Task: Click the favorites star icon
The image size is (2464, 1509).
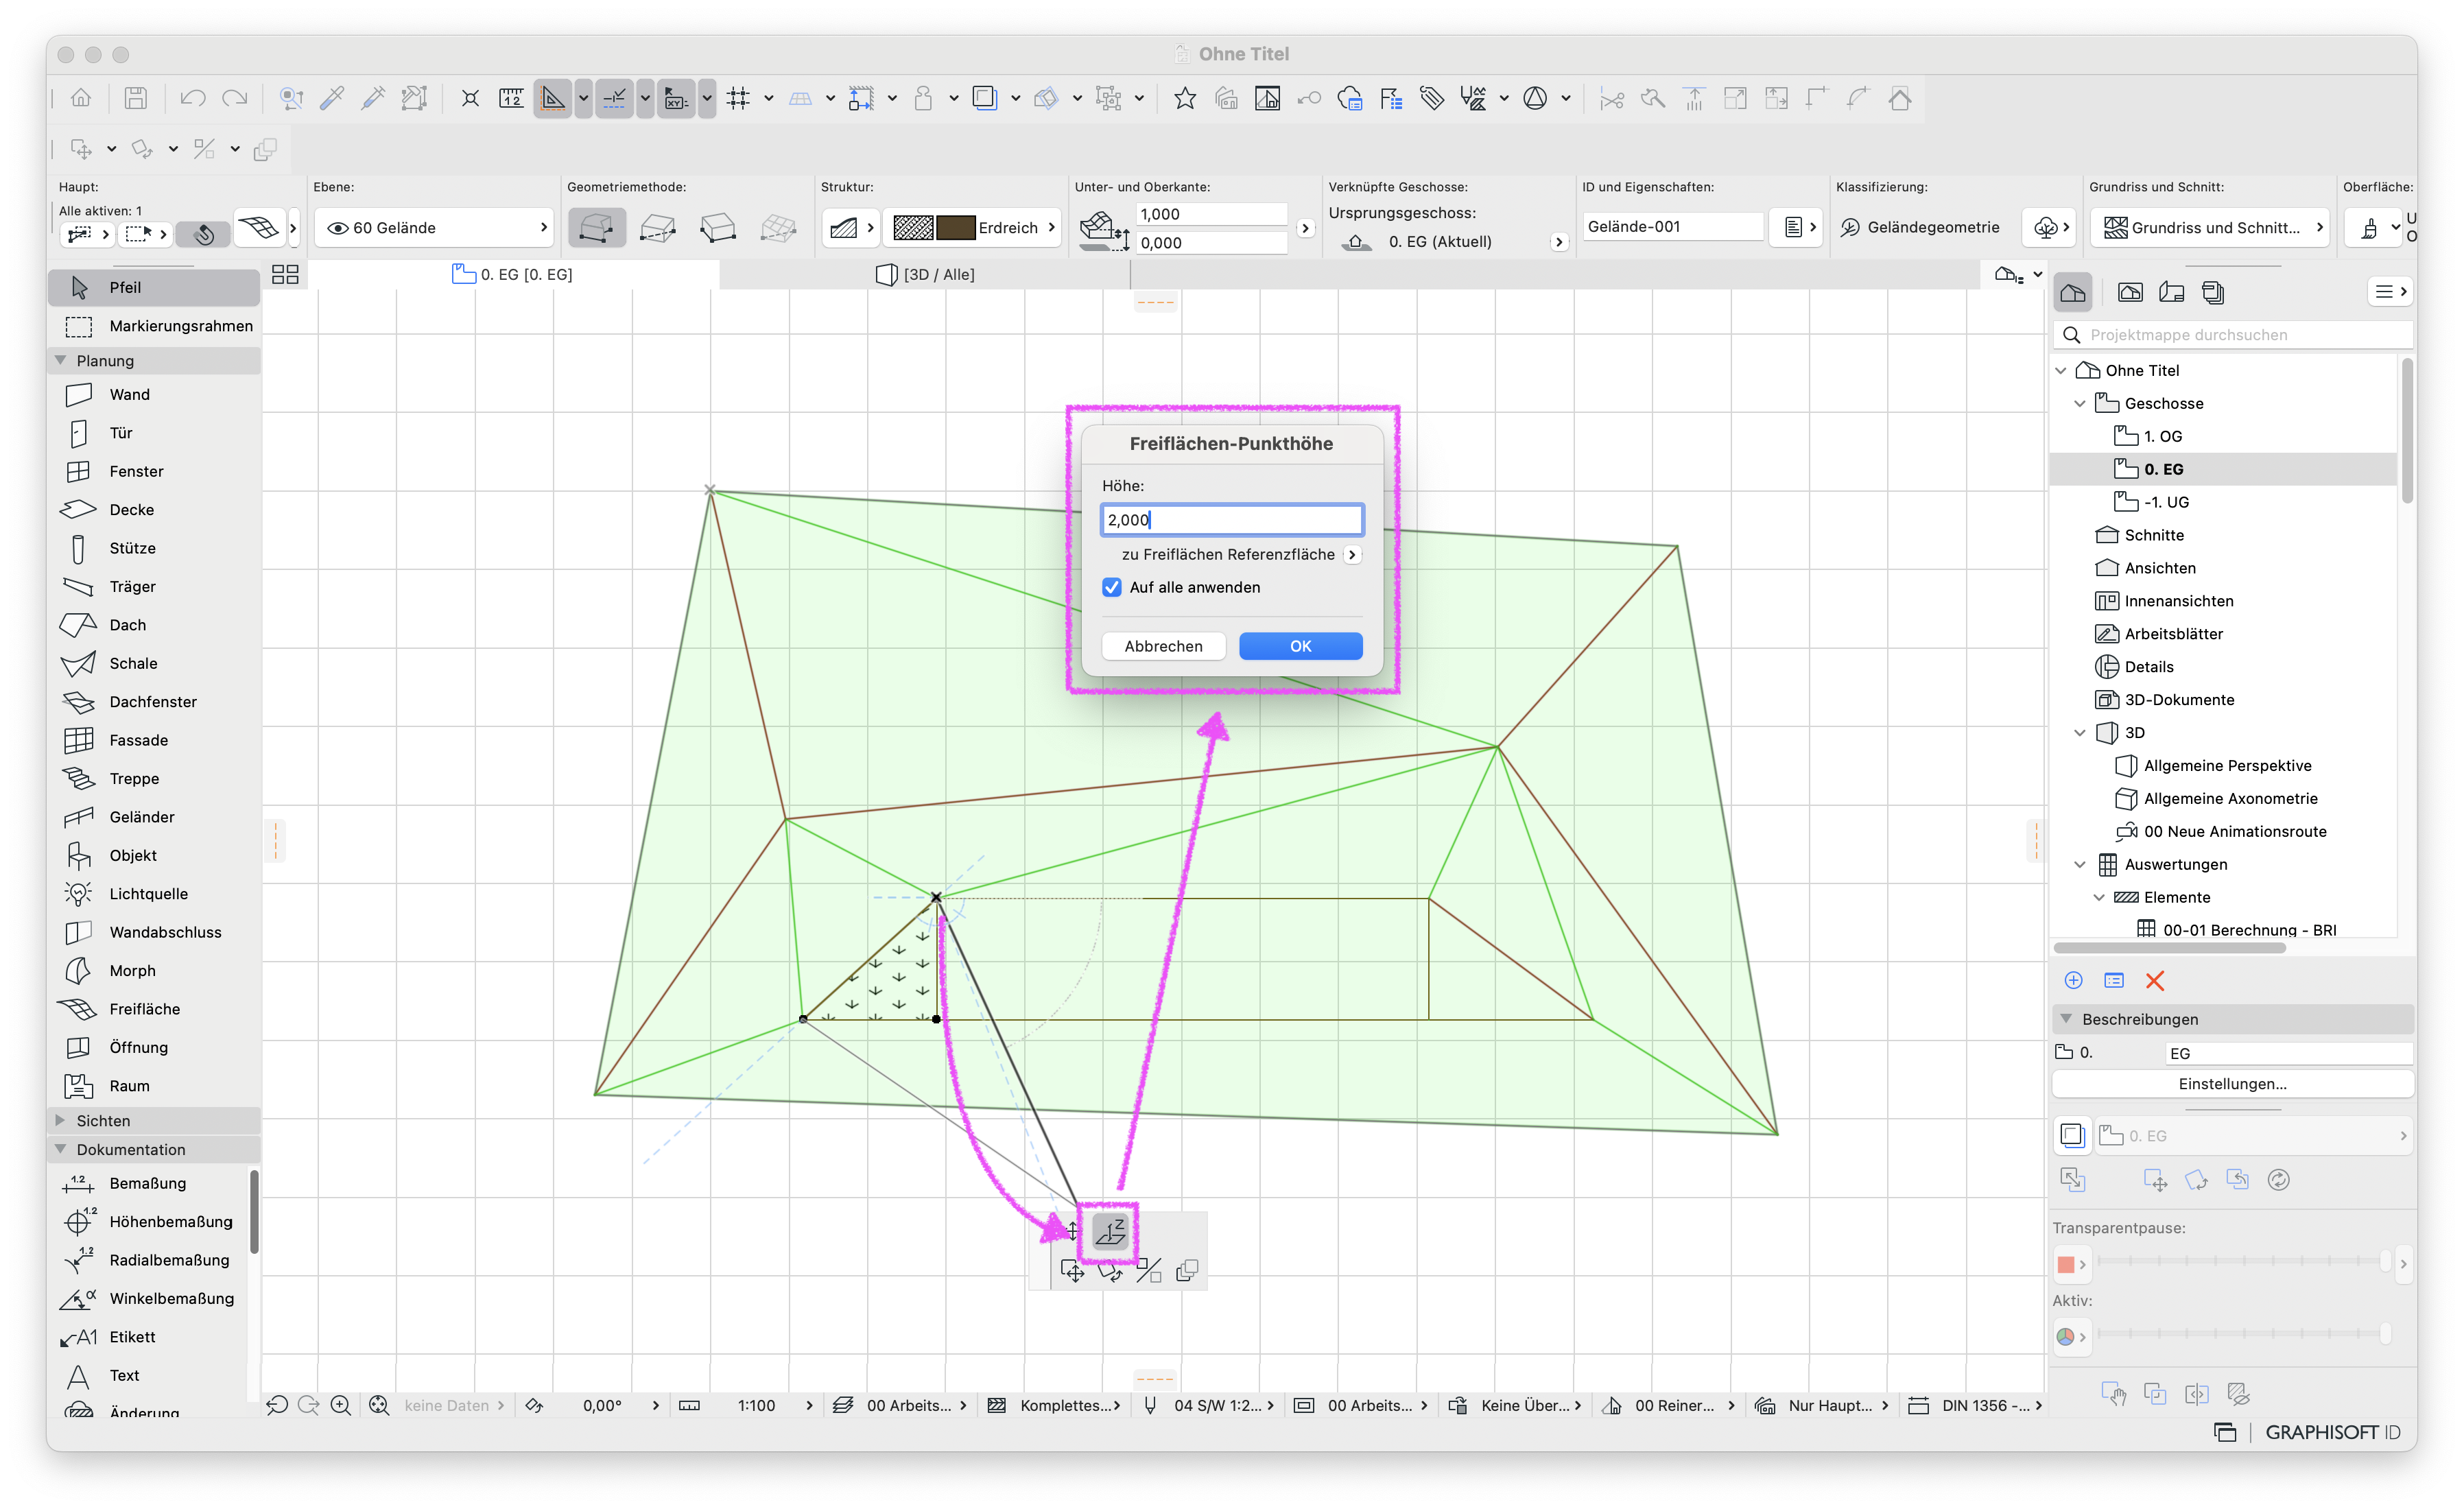Action: click(x=1185, y=98)
